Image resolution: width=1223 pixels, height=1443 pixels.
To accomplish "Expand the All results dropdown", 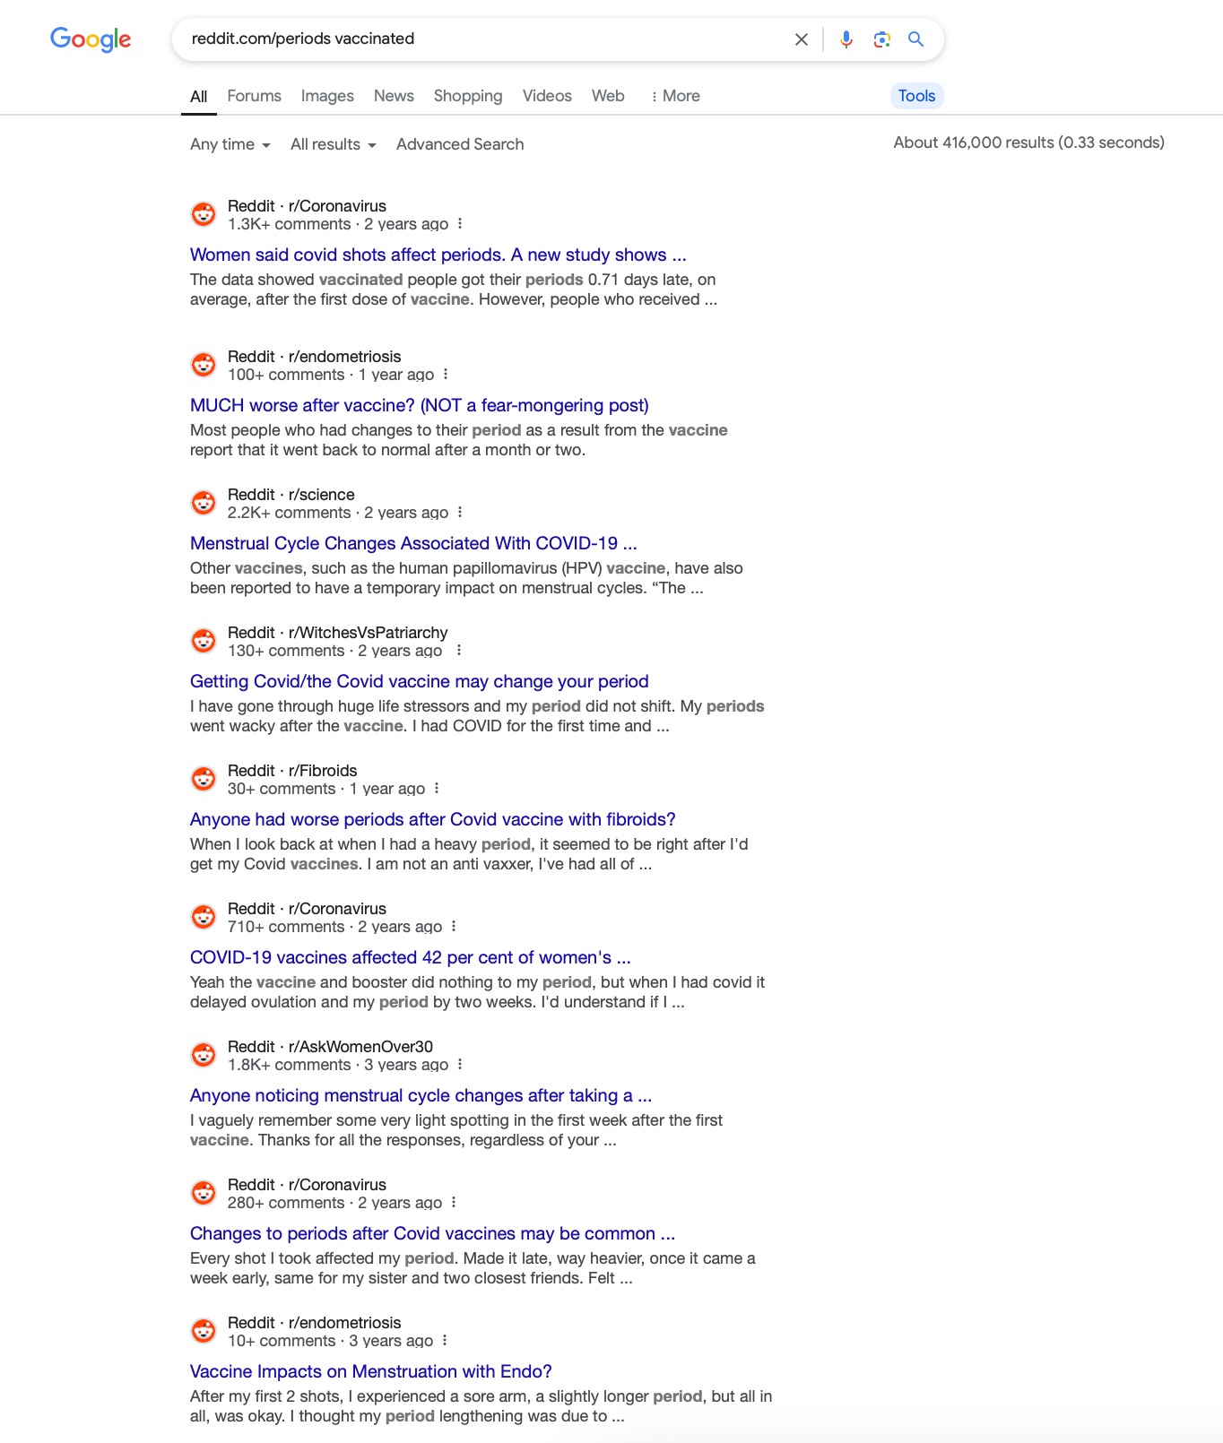I will [x=334, y=144].
